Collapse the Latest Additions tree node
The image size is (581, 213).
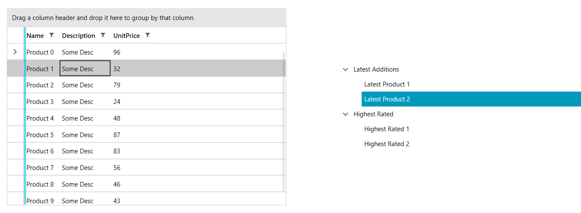click(x=345, y=69)
